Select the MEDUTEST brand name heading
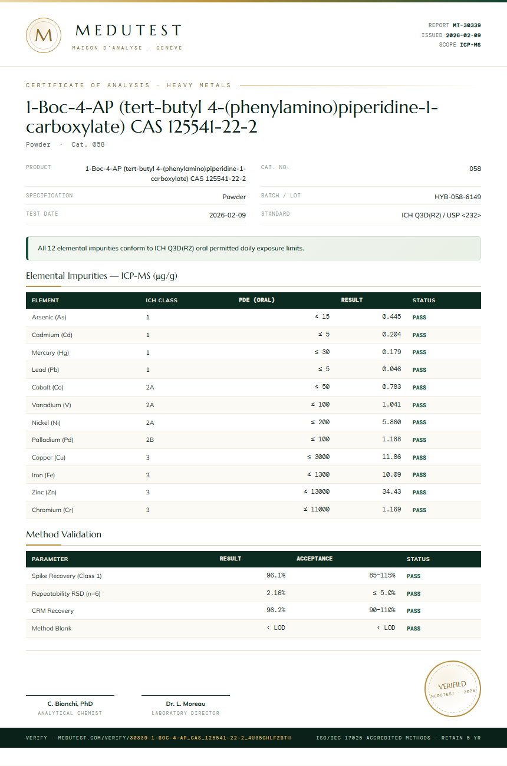Image resolution: width=507 pixels, height=766 pixels. click(x=129, y=31)
